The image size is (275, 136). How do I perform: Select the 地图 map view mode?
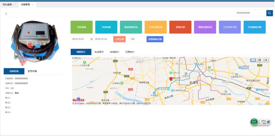tap(253, 60)
